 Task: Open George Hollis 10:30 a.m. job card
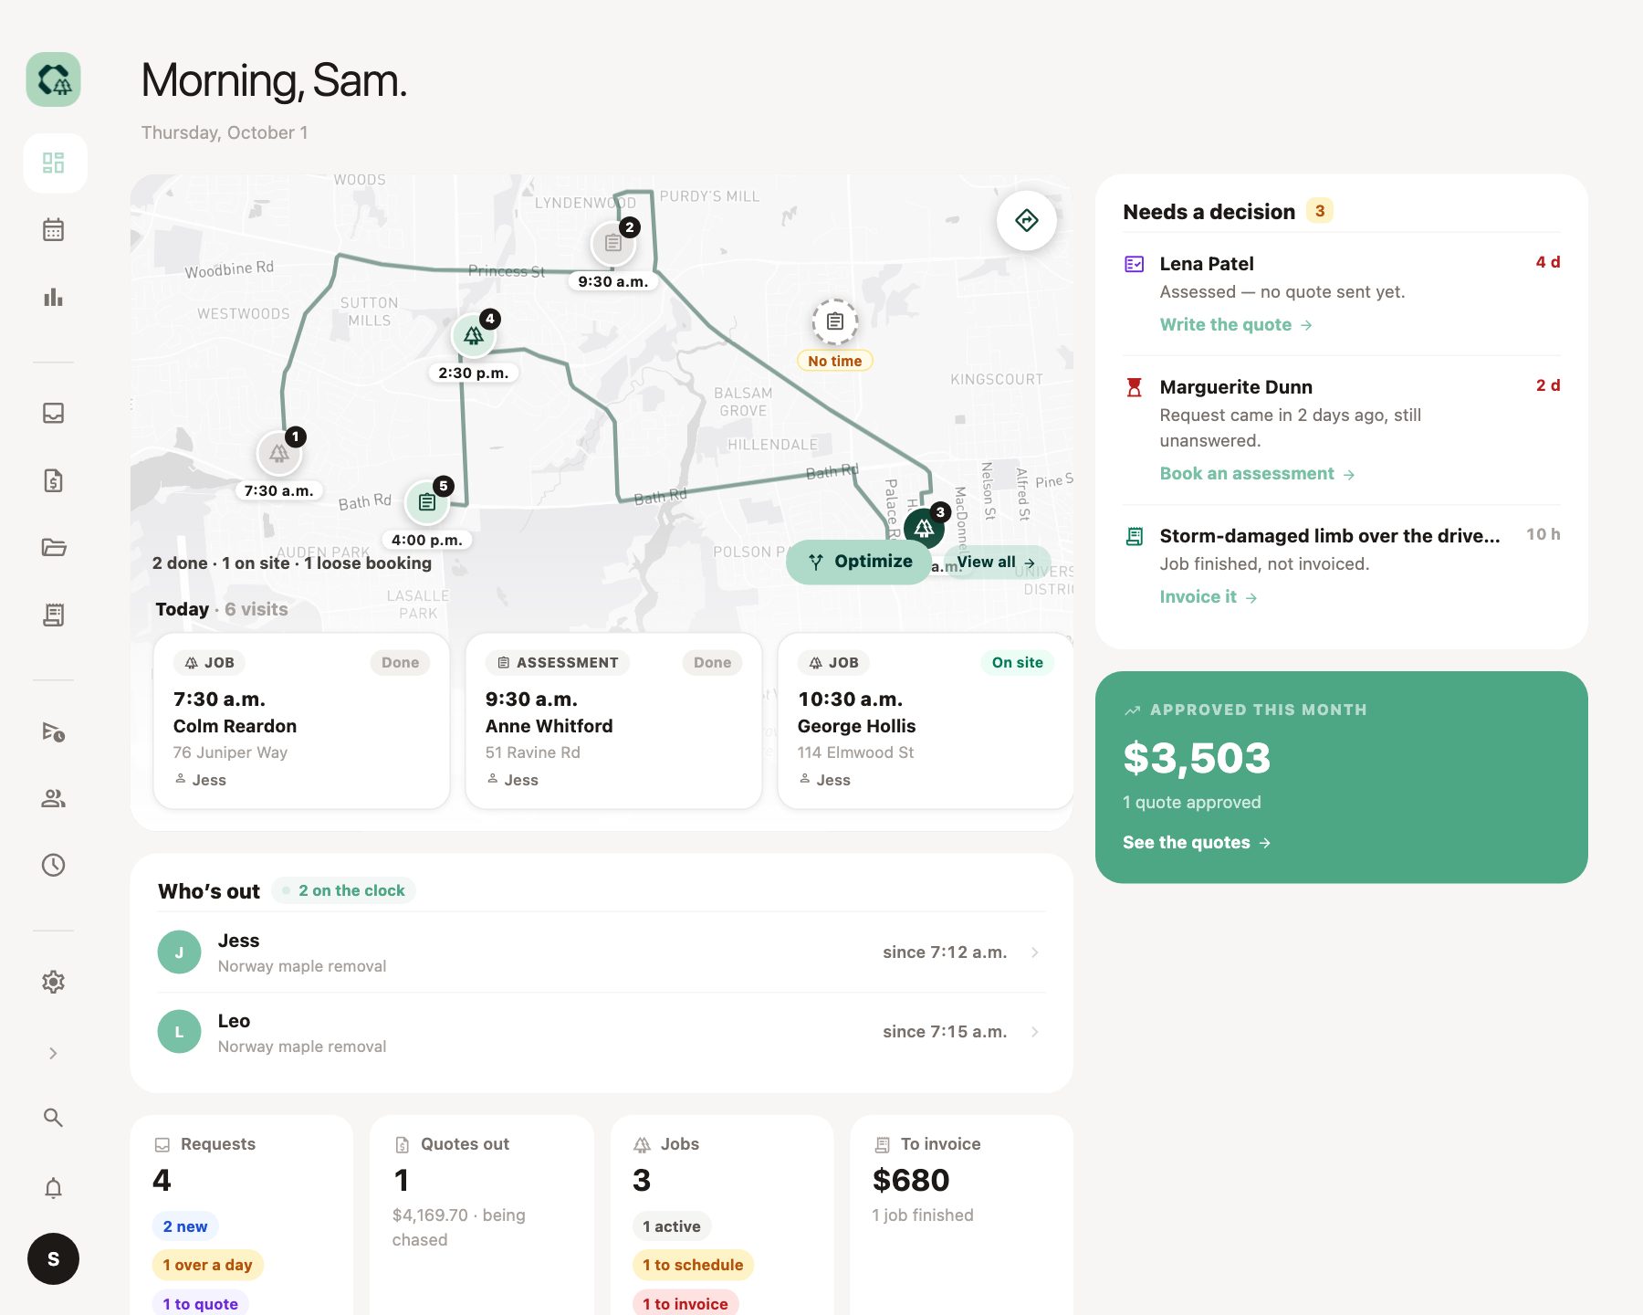(925, 721)
